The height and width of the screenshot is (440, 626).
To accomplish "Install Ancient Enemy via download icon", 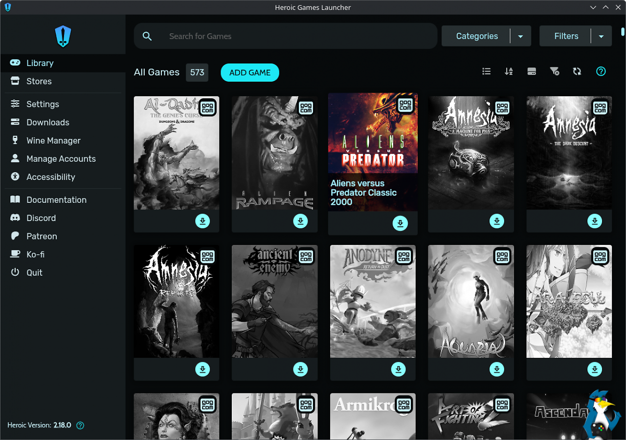I will [300, 369].
